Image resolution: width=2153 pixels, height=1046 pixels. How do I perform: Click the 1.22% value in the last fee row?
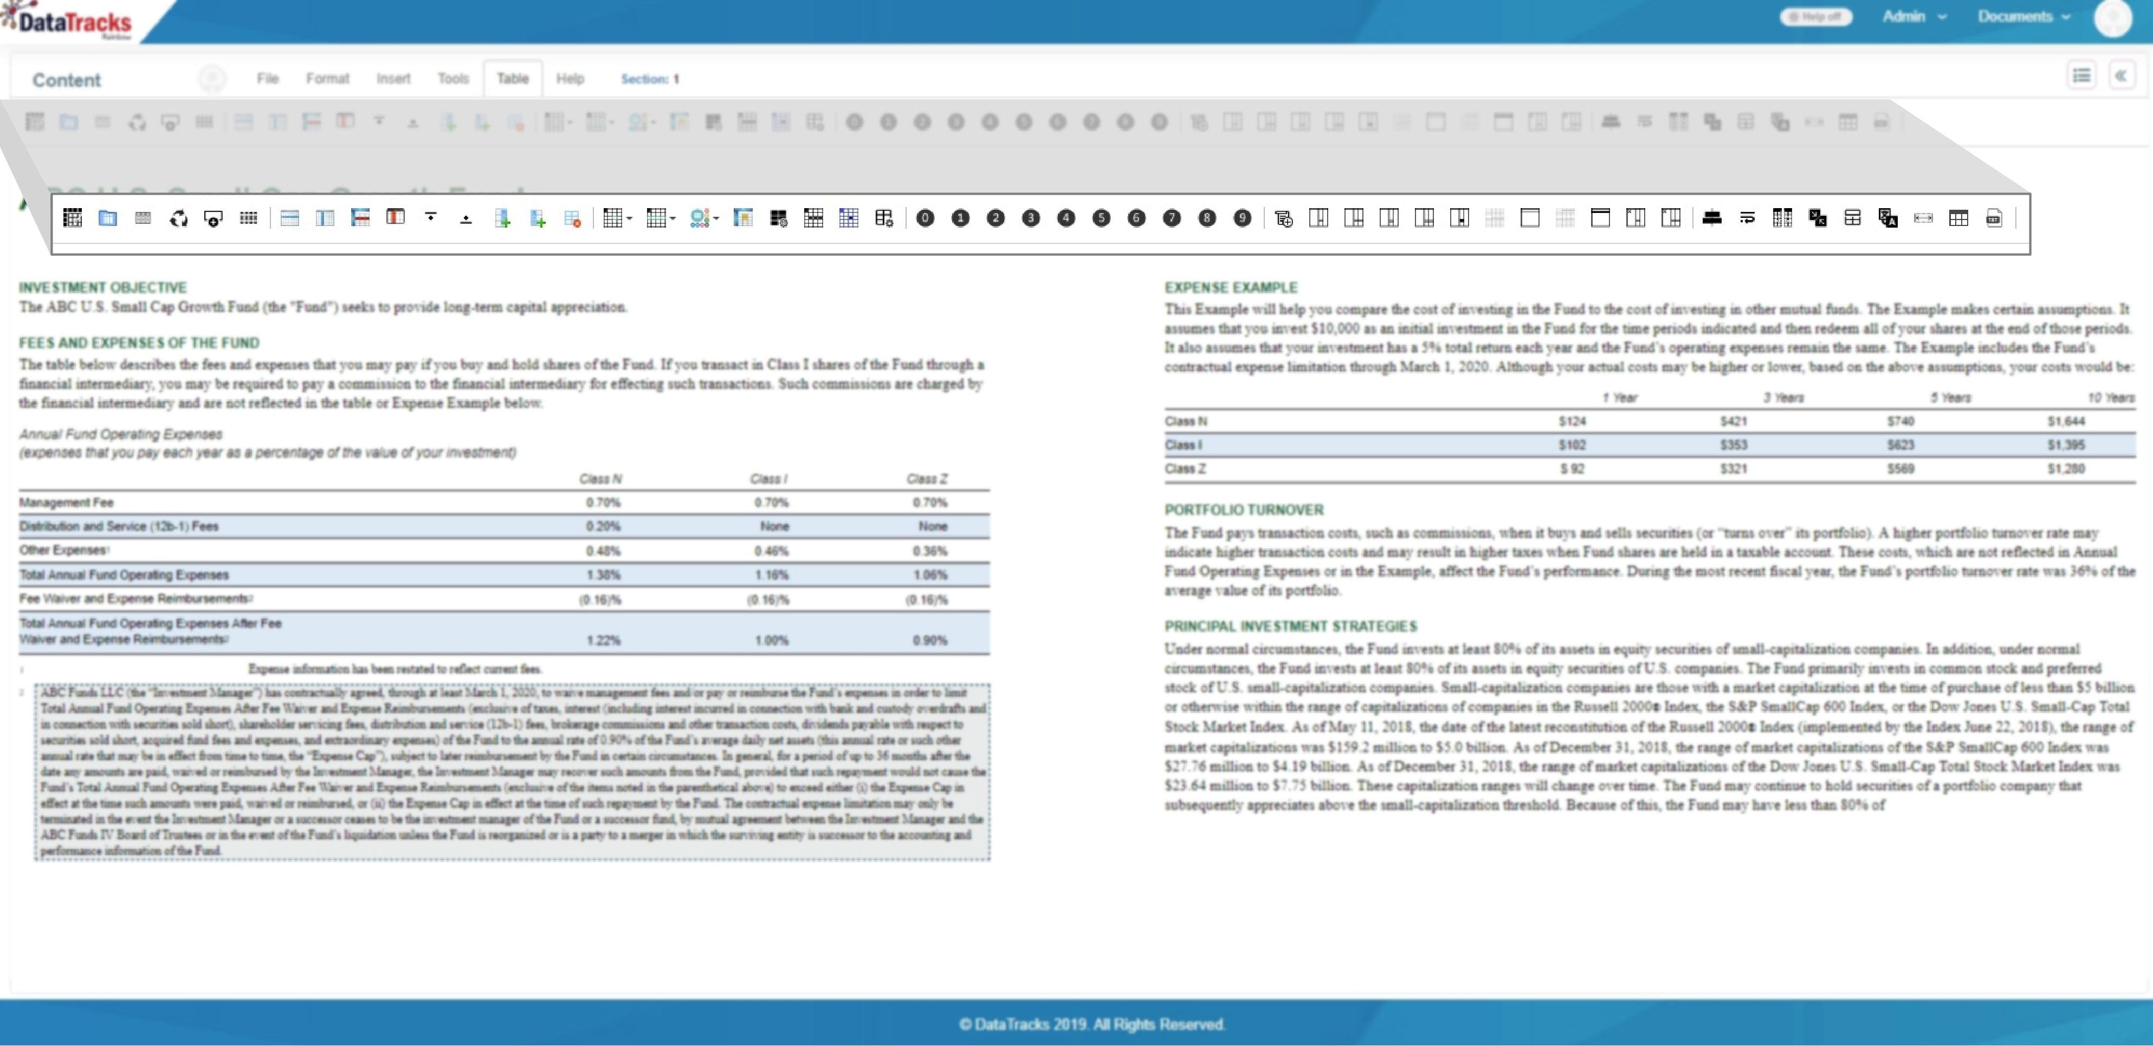[x=603, y=641]
